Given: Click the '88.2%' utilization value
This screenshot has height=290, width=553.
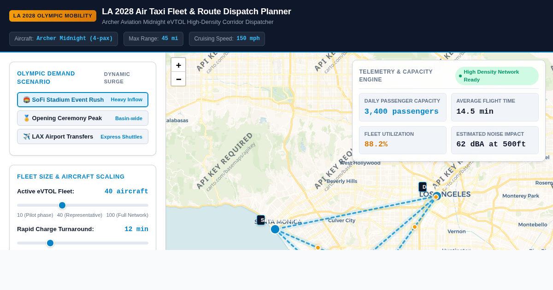Looking at the screenshot, I should (x=376, y=144).
